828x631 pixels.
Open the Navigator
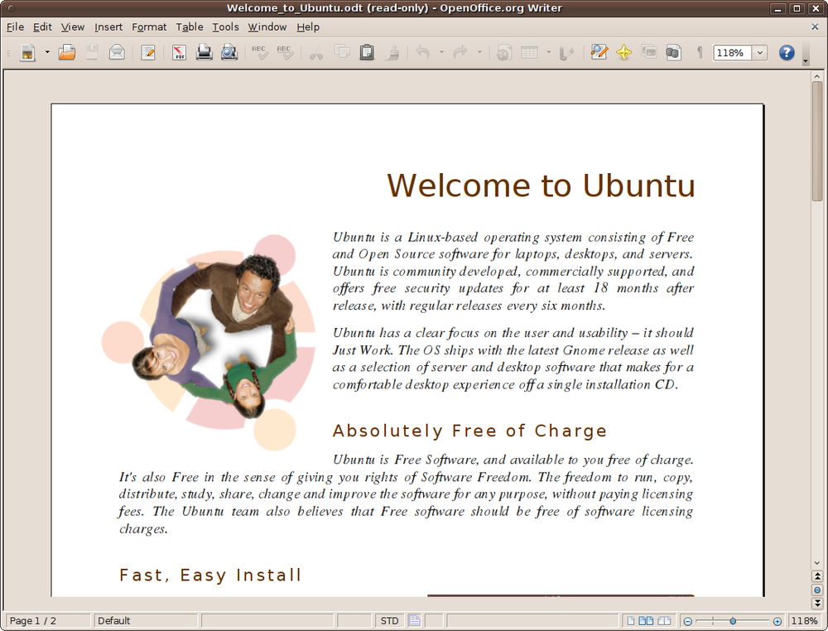point(623,52)
